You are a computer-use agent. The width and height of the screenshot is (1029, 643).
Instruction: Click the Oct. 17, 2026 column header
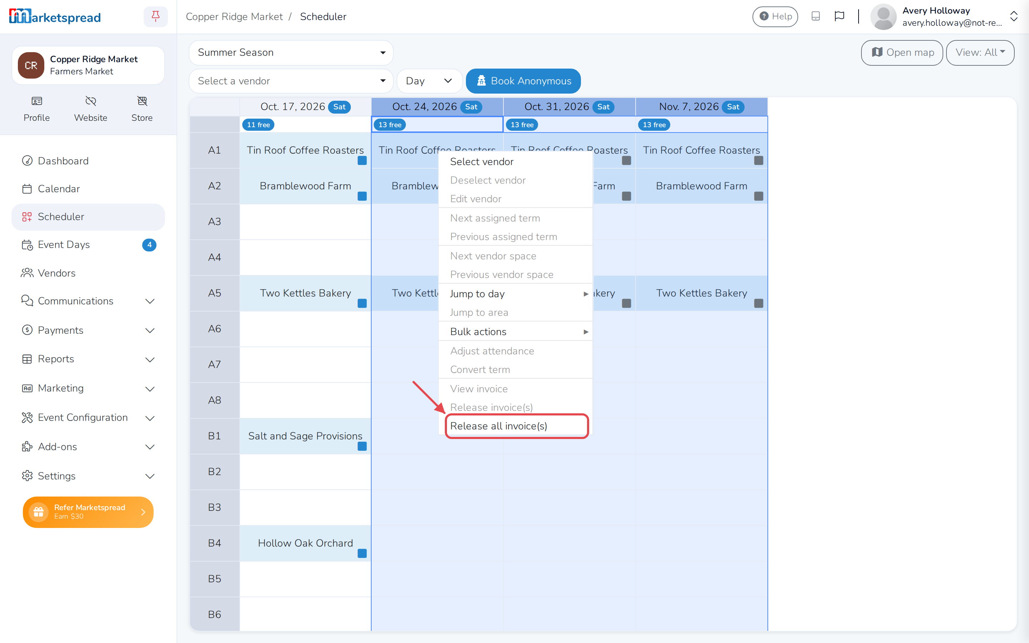click(305, 107)
